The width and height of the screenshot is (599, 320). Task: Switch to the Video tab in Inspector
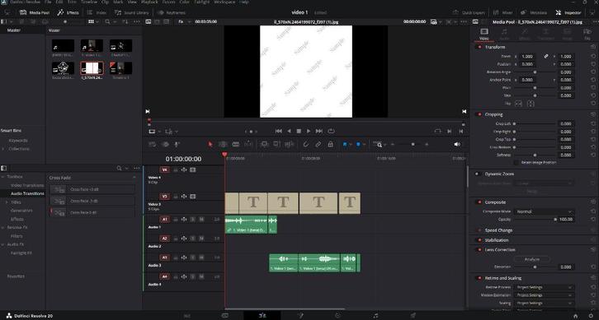[484, 34]
